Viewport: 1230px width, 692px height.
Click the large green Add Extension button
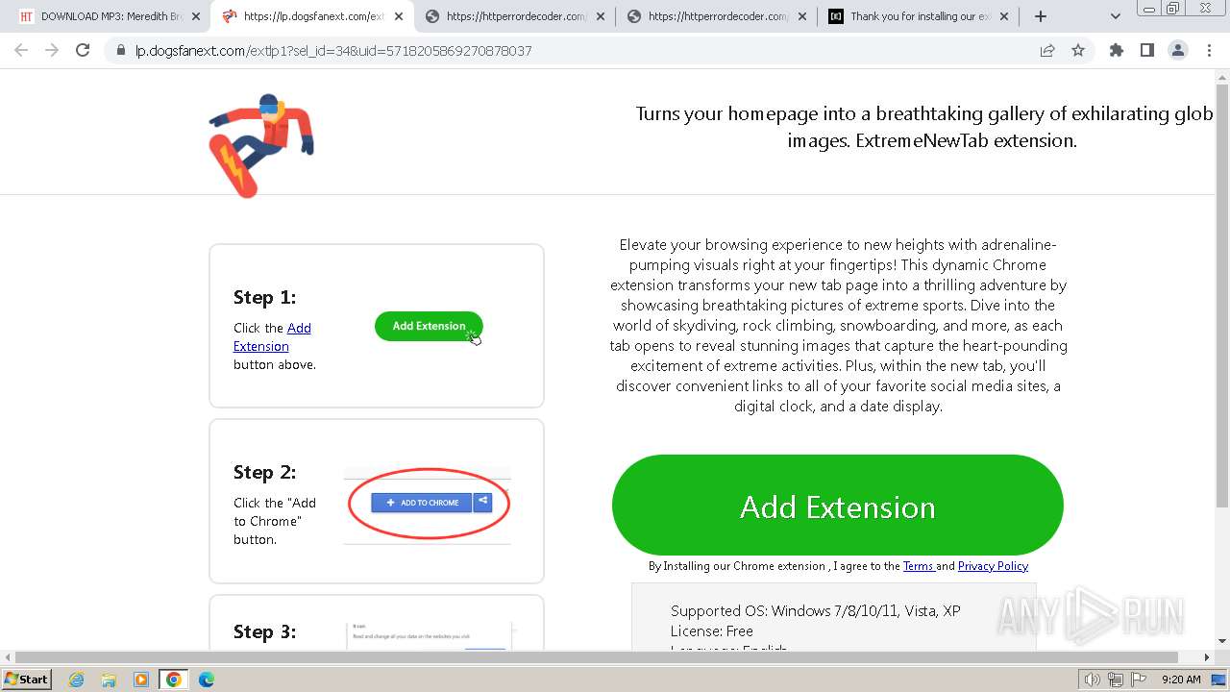coord(838,506)
